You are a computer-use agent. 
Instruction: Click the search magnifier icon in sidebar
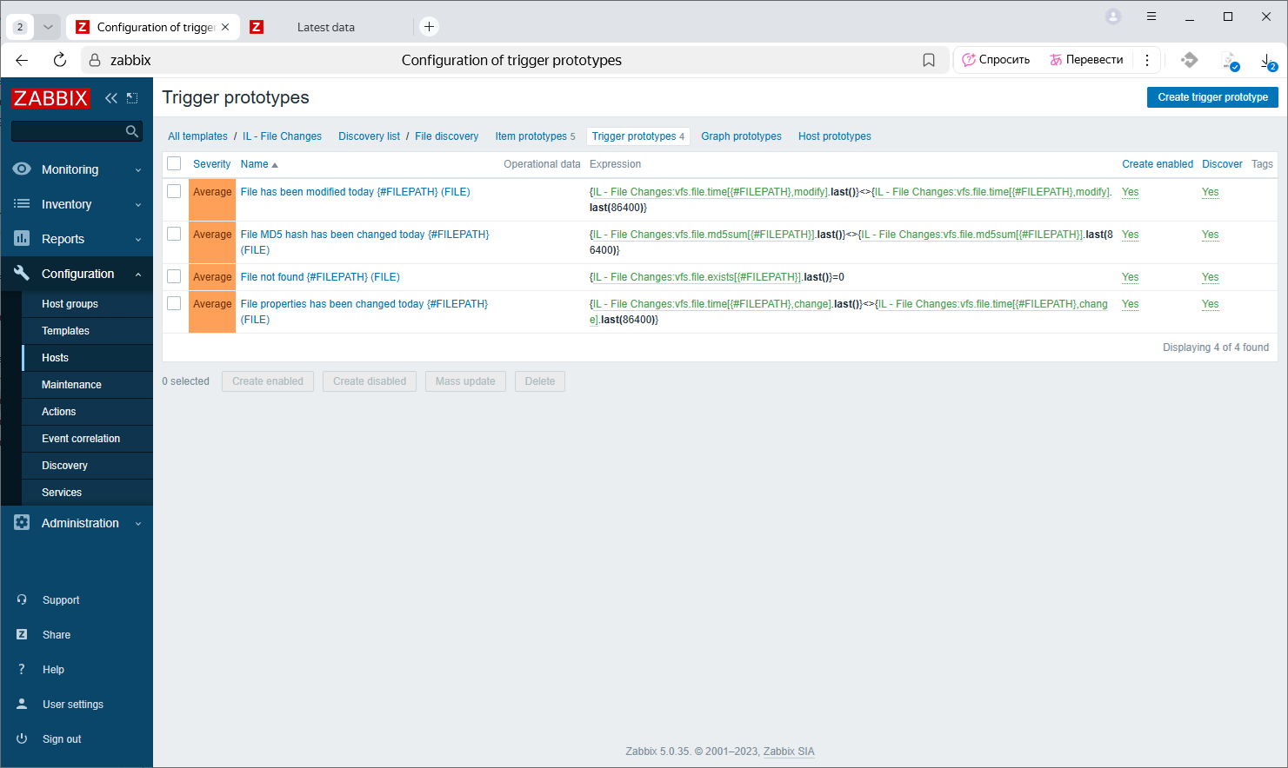coord(132,131)
